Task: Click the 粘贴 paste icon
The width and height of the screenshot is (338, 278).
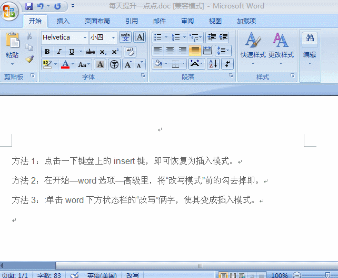Action: point(12,40)
